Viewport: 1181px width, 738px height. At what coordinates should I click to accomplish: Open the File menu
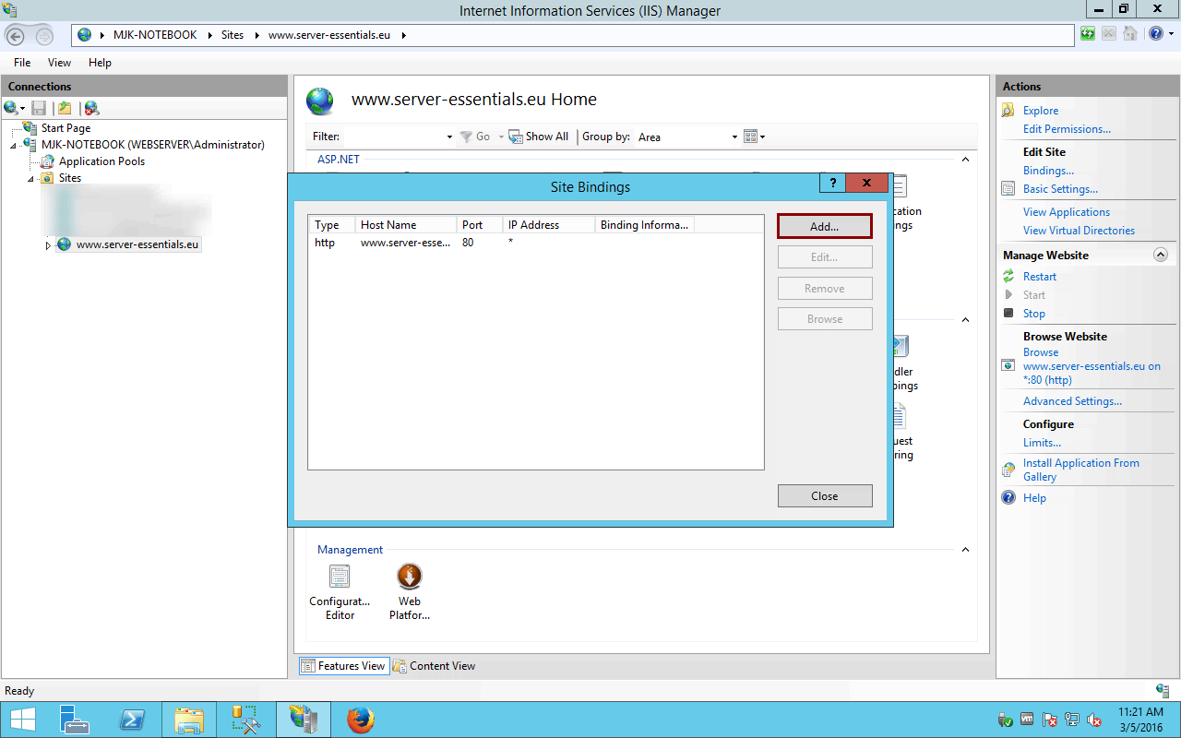[x=22, y=63]
